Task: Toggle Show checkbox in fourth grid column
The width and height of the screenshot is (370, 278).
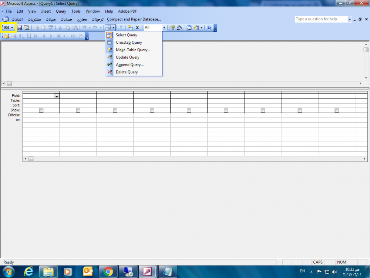Action: pyautogui.click(x=152, y=110)
